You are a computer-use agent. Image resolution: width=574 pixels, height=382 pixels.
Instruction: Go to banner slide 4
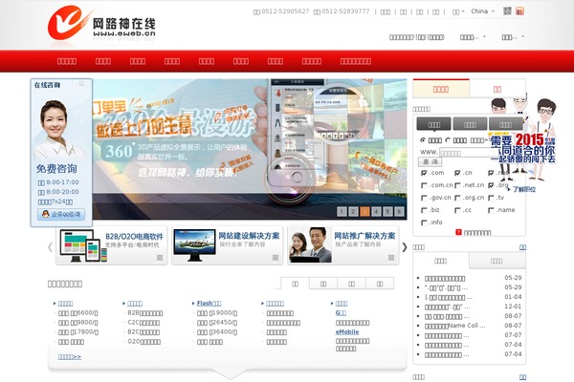376,211
